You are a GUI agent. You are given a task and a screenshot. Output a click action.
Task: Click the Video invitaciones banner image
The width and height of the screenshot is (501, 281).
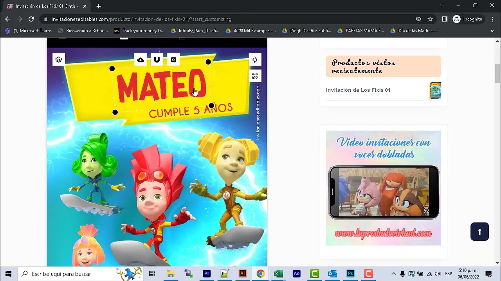383,188
